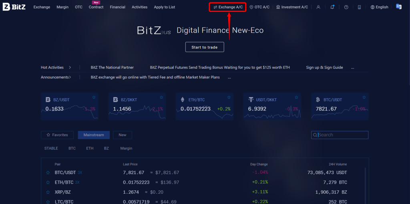Switch to the Mainstream tab
The width and height of the screenshot is (410, 204).
point(94,135)
